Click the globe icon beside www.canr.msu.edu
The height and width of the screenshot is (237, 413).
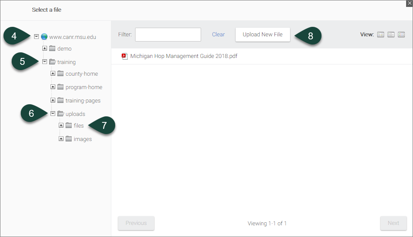pyautogui.click(x=44, y=37)
